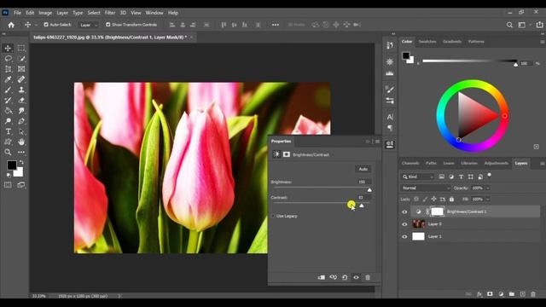Enable Quick Mask mode
The image size is (546, 307).
(x=8, y=185)
